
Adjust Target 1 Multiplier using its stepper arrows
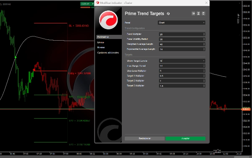point(204,76)
